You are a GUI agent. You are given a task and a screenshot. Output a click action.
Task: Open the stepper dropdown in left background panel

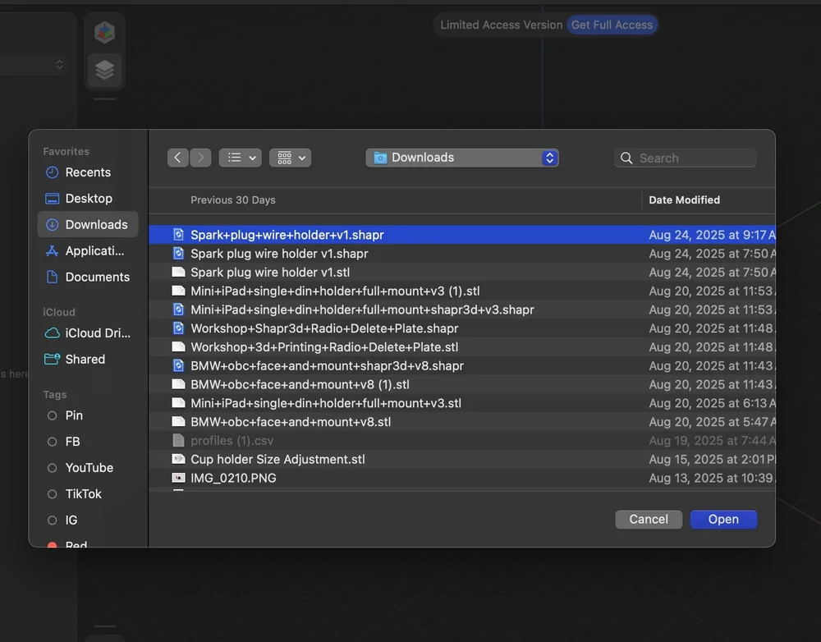pos(59,64)
